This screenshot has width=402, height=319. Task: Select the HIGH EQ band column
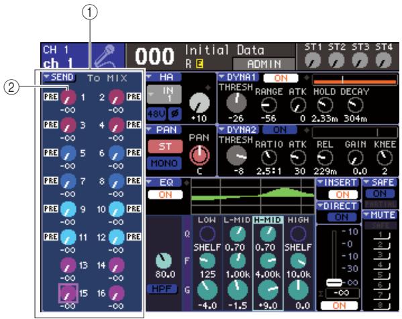(x=299, y=263)
